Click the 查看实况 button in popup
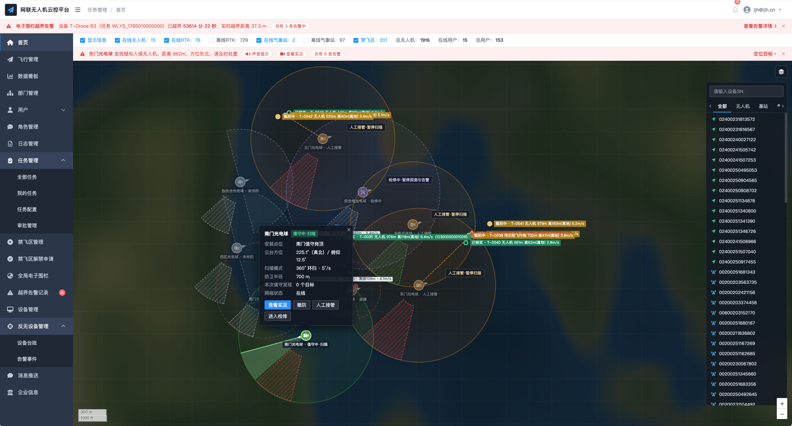This screenshot has height=426, width=792. (278, 305)
